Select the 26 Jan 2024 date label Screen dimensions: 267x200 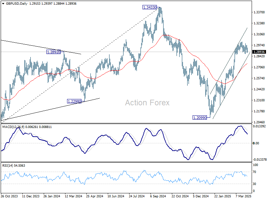pos(52,196)
